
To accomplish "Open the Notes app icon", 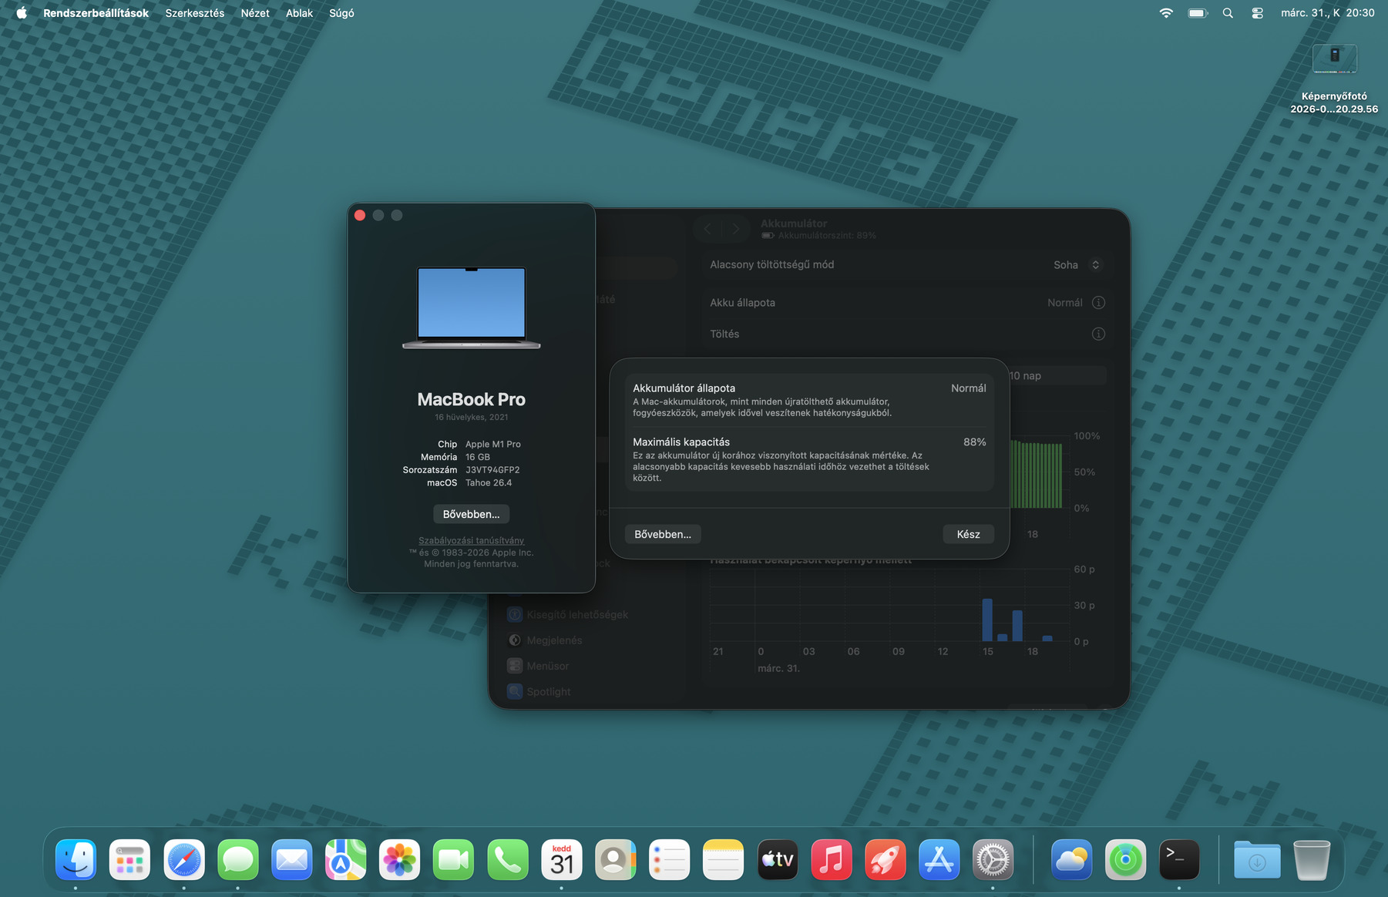I will point(723,859).
